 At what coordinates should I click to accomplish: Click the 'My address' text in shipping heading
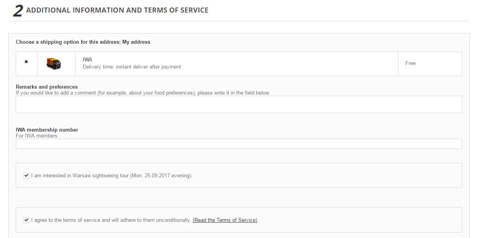coord(136,42)
